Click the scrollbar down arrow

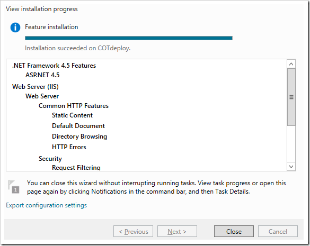point(291,167)
